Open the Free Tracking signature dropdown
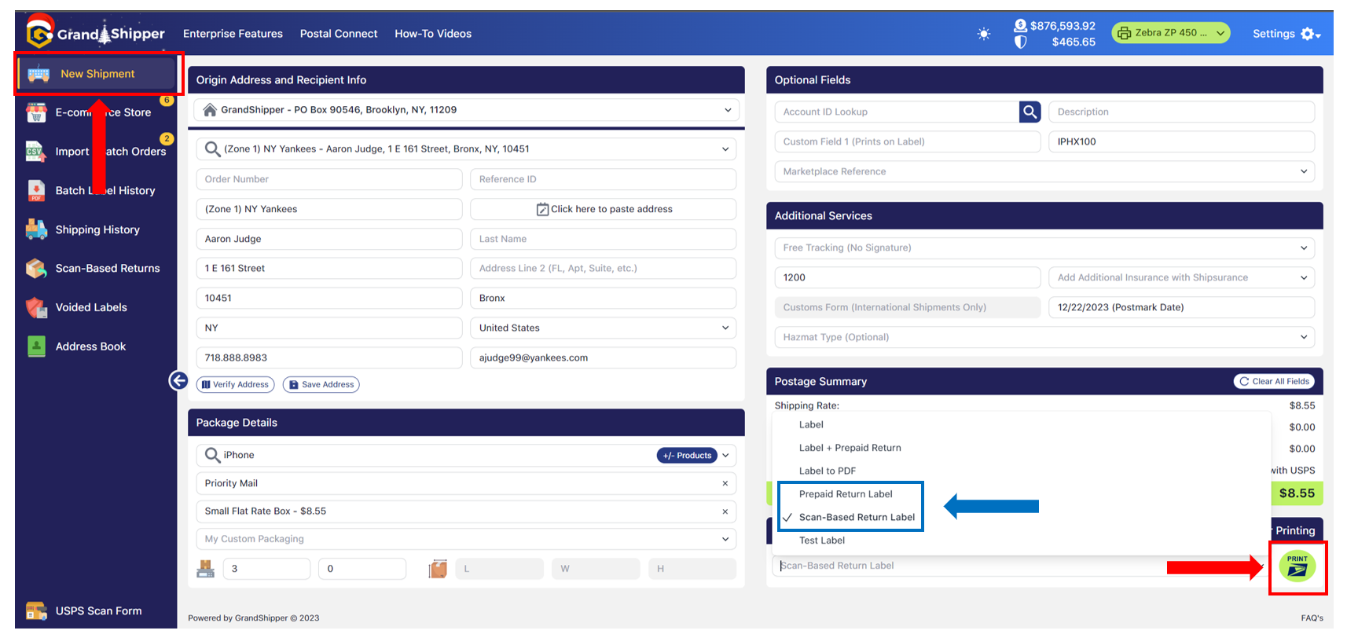 1044,247
